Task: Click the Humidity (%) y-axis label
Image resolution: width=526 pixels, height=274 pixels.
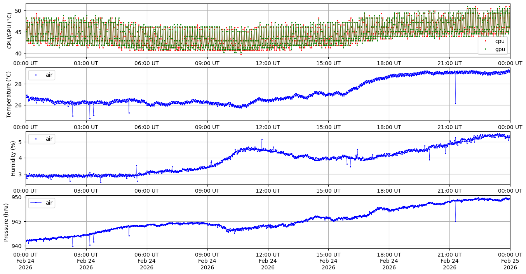Action: [13, 158]
